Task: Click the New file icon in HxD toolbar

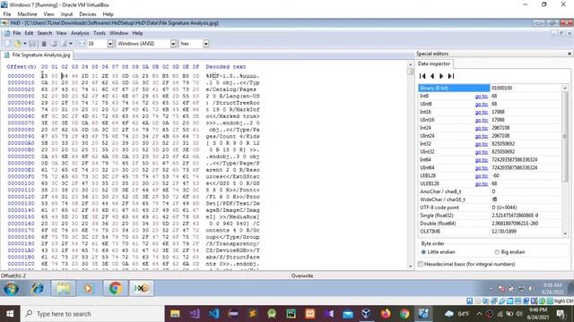Action: tap(8, 44)
